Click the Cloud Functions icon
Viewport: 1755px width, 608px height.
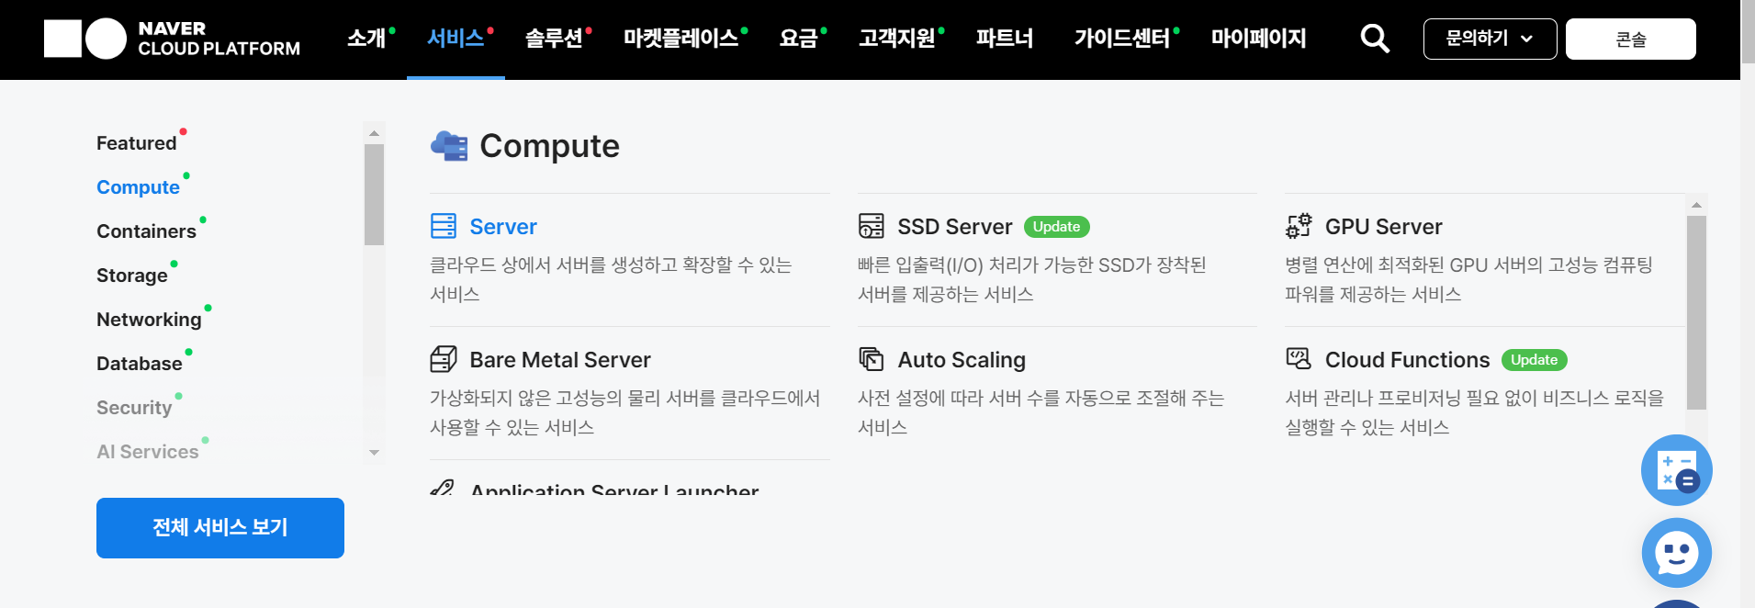(x=1299, y=359)
